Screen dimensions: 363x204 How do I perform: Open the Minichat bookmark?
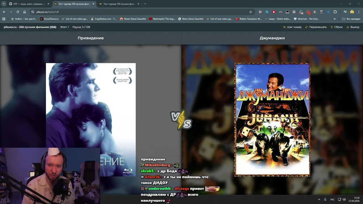(x=307, y=19)
